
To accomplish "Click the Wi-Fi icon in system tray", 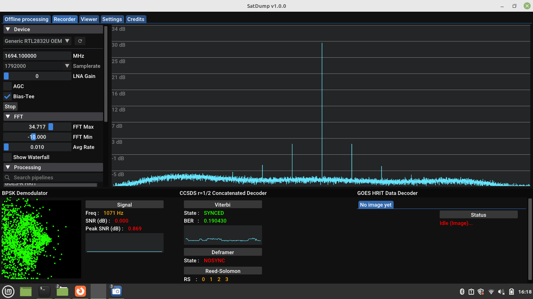I will point(491,291).
